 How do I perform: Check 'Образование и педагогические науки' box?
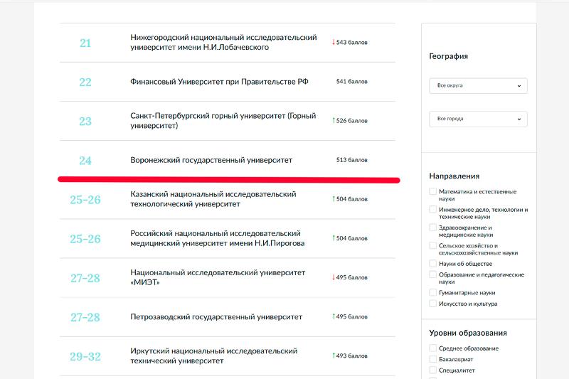click(x=433, y=274)
